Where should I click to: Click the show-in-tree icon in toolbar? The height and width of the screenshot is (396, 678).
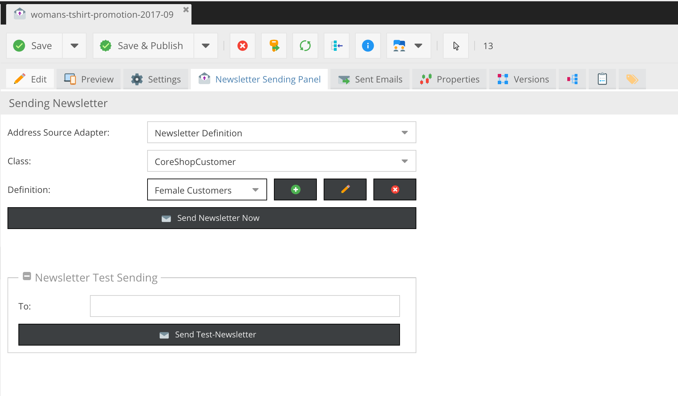click(337, 46)
